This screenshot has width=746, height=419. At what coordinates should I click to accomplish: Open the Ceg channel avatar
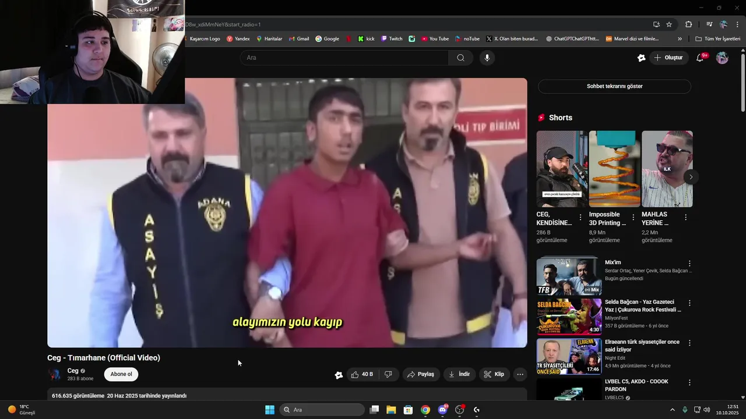[55, 374]
